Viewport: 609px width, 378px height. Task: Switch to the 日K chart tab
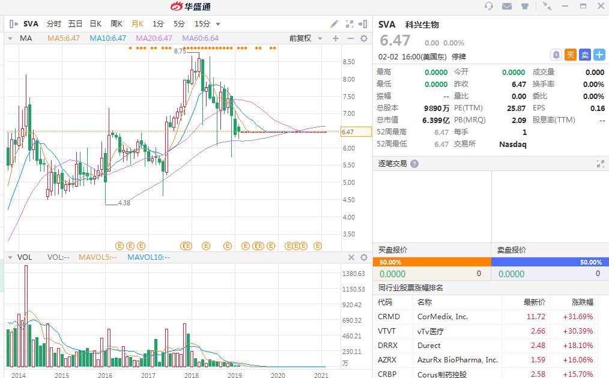point(95,24)
